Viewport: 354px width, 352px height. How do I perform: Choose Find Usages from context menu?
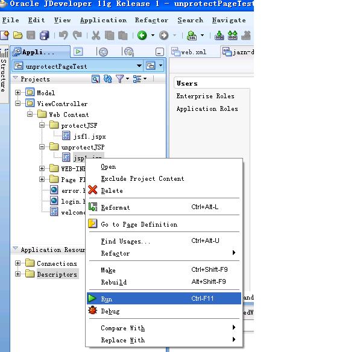[x=164, y=241]
